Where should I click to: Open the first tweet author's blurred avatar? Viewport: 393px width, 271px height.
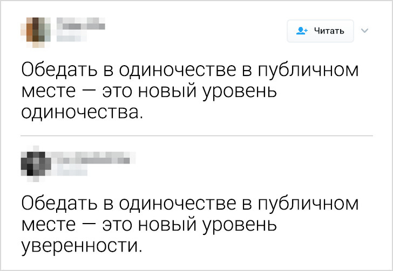point(36,30)
